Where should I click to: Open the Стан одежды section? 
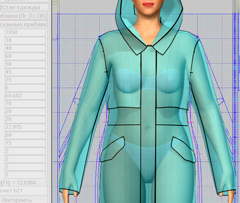pyautogui.click(x=24, y=7)
